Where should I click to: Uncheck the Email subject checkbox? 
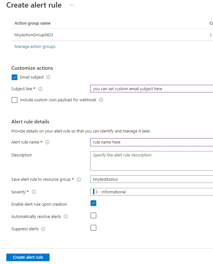tap(15, 77)
